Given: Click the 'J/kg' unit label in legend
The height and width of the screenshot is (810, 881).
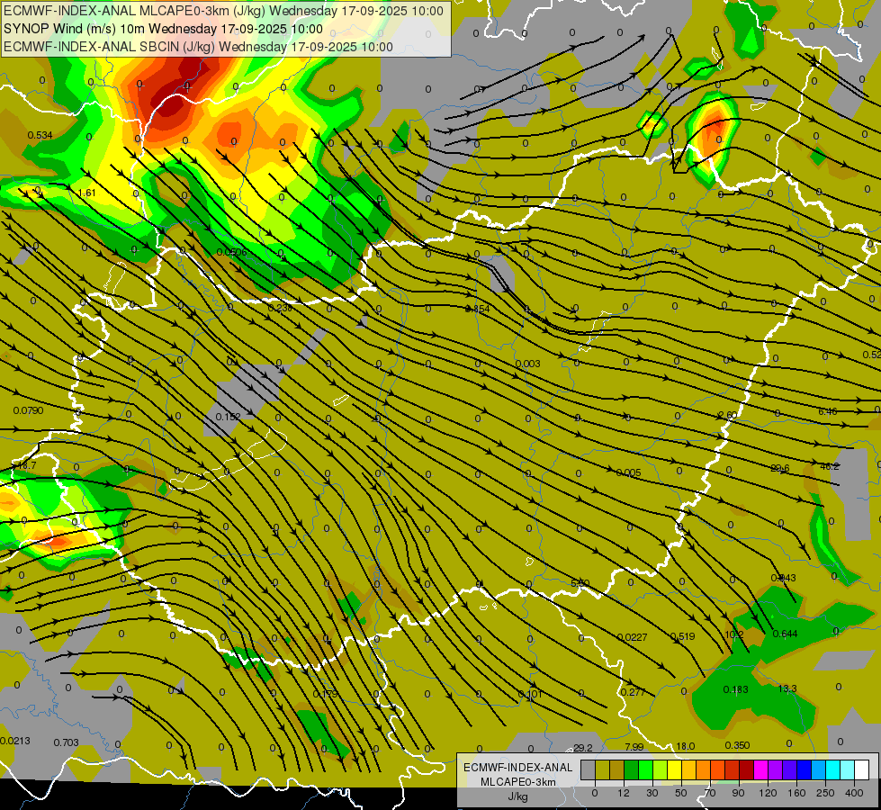Looking at the screenshot, I should [x=517, y=796].
